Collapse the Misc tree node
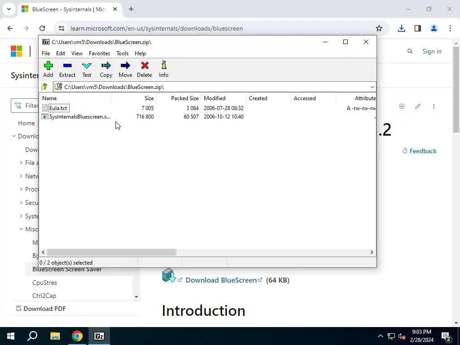 (21, 229)
